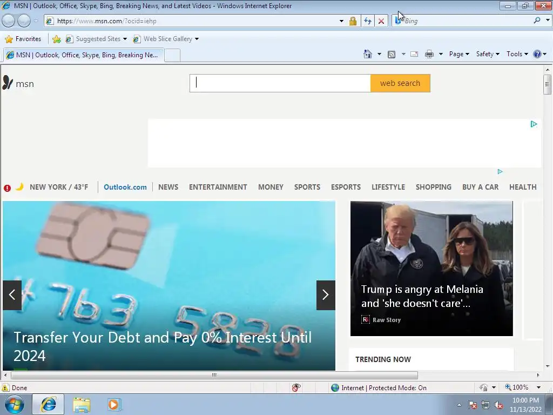
Task: Click the horizontal scrollbar thumb
Action: [x=214, y=375]
